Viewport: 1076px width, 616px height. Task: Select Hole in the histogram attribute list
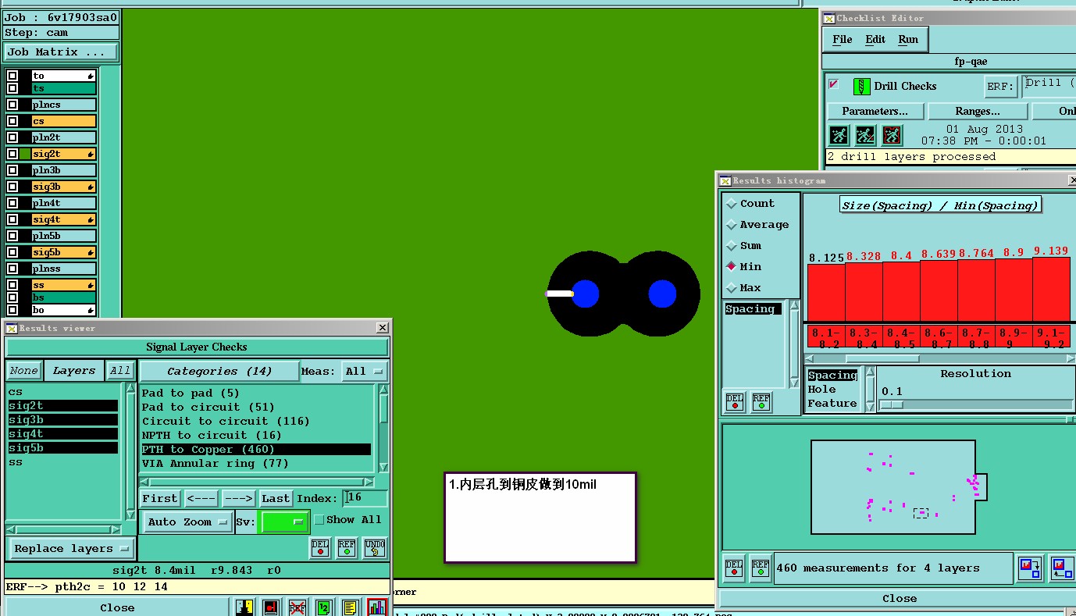(x=821, y=390)
